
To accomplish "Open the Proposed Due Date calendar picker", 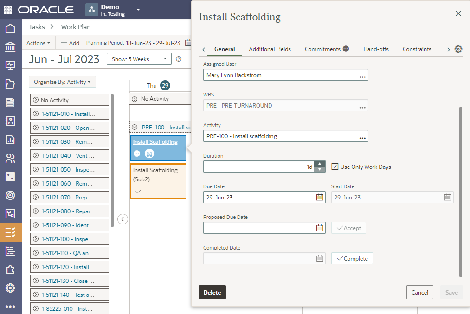I will [320, 228].
